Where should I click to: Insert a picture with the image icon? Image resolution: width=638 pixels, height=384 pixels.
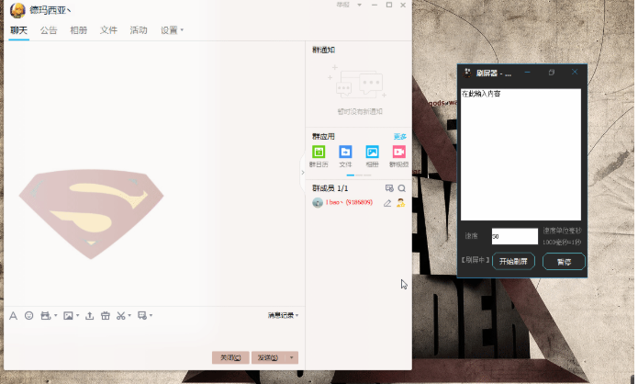(x=68, y=316)
